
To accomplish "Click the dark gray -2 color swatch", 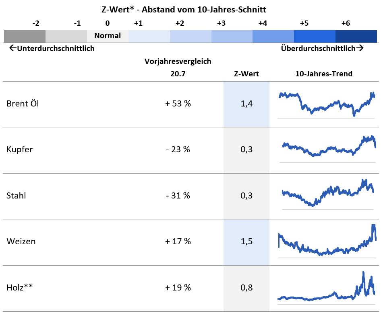I will (25, 36).
